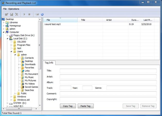Expand the Windows.old folder
162x116 pixels.
pos(11,100)
